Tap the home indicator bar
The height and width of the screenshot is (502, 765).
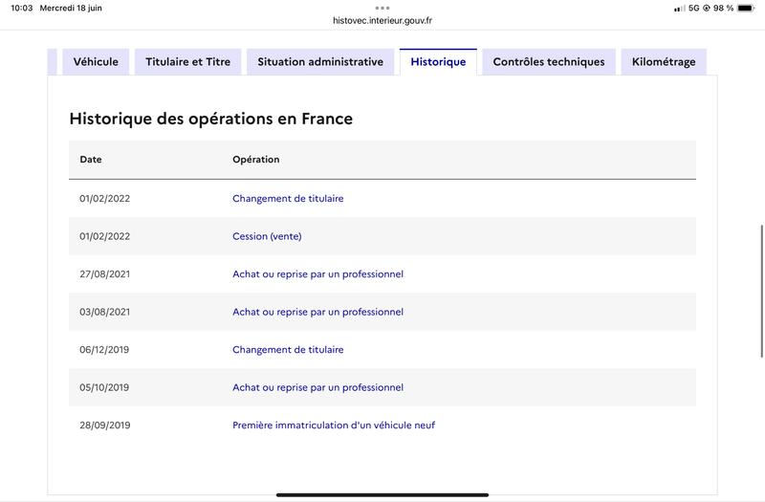point(382,494)
